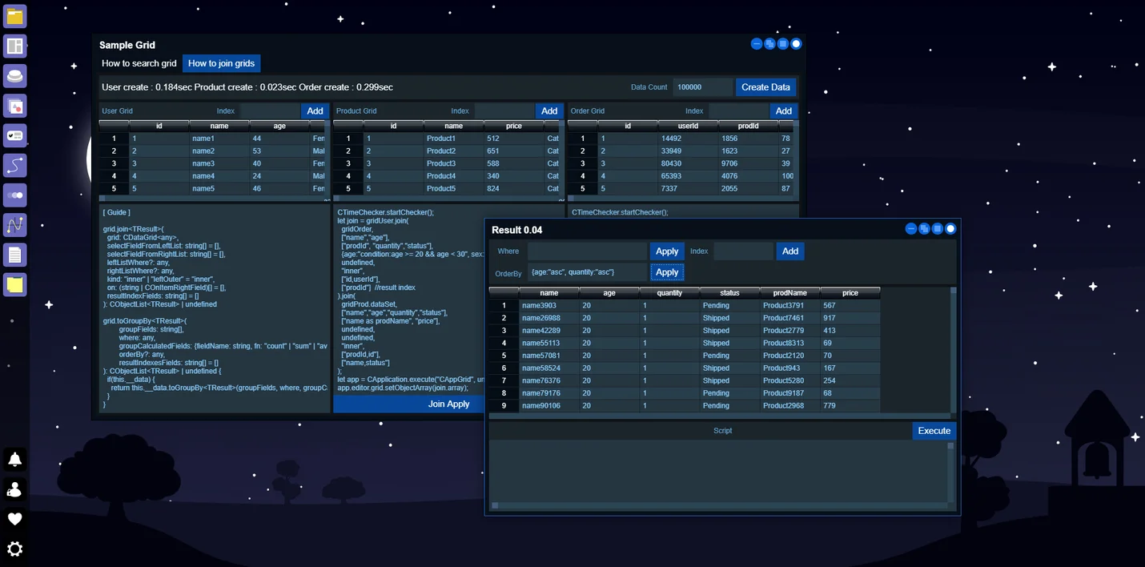The width and height of the screenshot is (1145, 567).
Task: Click the Result grid vertical scrollbar
Action: click(953, 351)
